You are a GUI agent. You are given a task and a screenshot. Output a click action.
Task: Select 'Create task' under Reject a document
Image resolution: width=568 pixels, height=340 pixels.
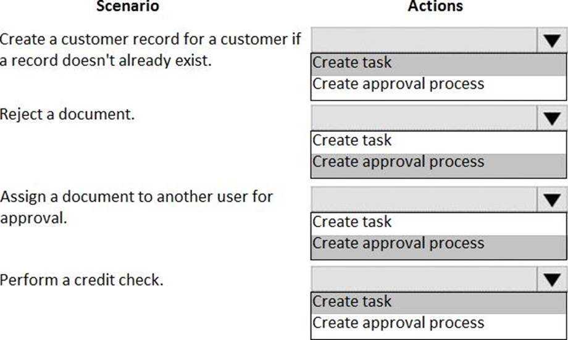(352, 141)
